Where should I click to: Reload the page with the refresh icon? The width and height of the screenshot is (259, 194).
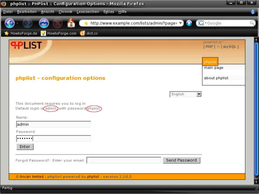click(x=44, y=23)
